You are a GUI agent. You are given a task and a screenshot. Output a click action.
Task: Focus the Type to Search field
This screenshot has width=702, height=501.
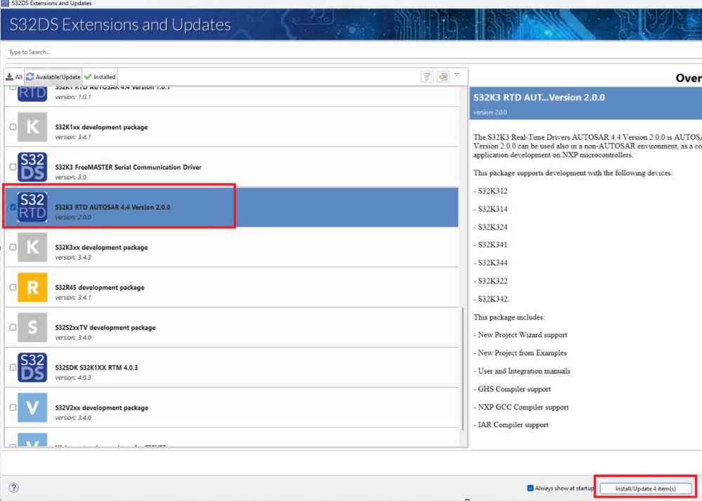point(353,52)
